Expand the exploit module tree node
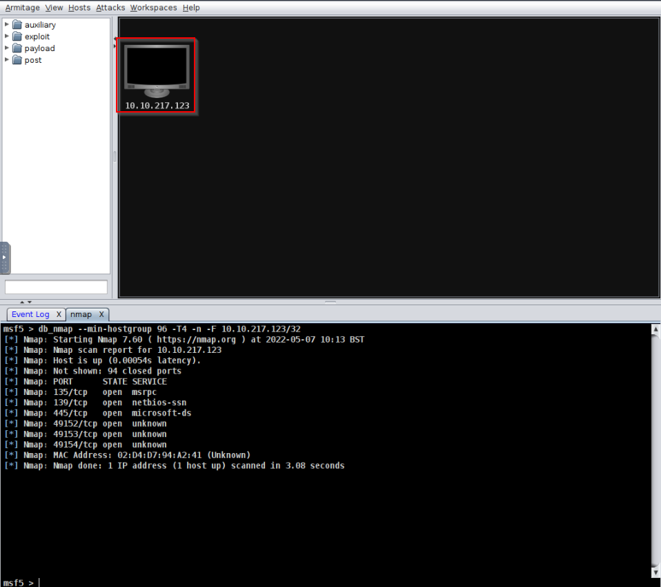 point(7,37)
